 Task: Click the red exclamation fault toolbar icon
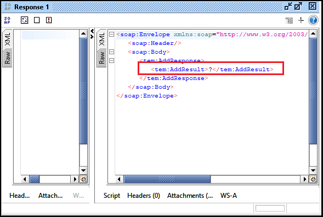tap(49, 20)
